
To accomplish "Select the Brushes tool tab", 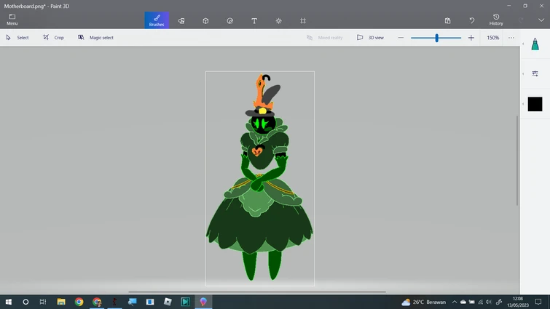I will pyautogui.click(x=157, y=20).
